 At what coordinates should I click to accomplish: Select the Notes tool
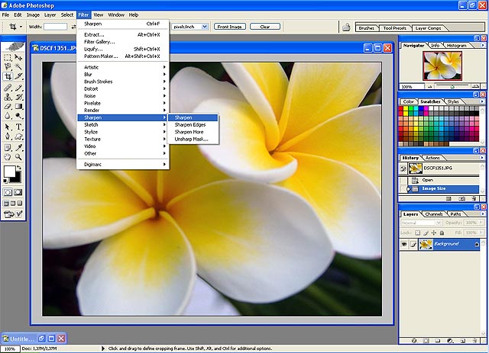[x=8, y=148]
